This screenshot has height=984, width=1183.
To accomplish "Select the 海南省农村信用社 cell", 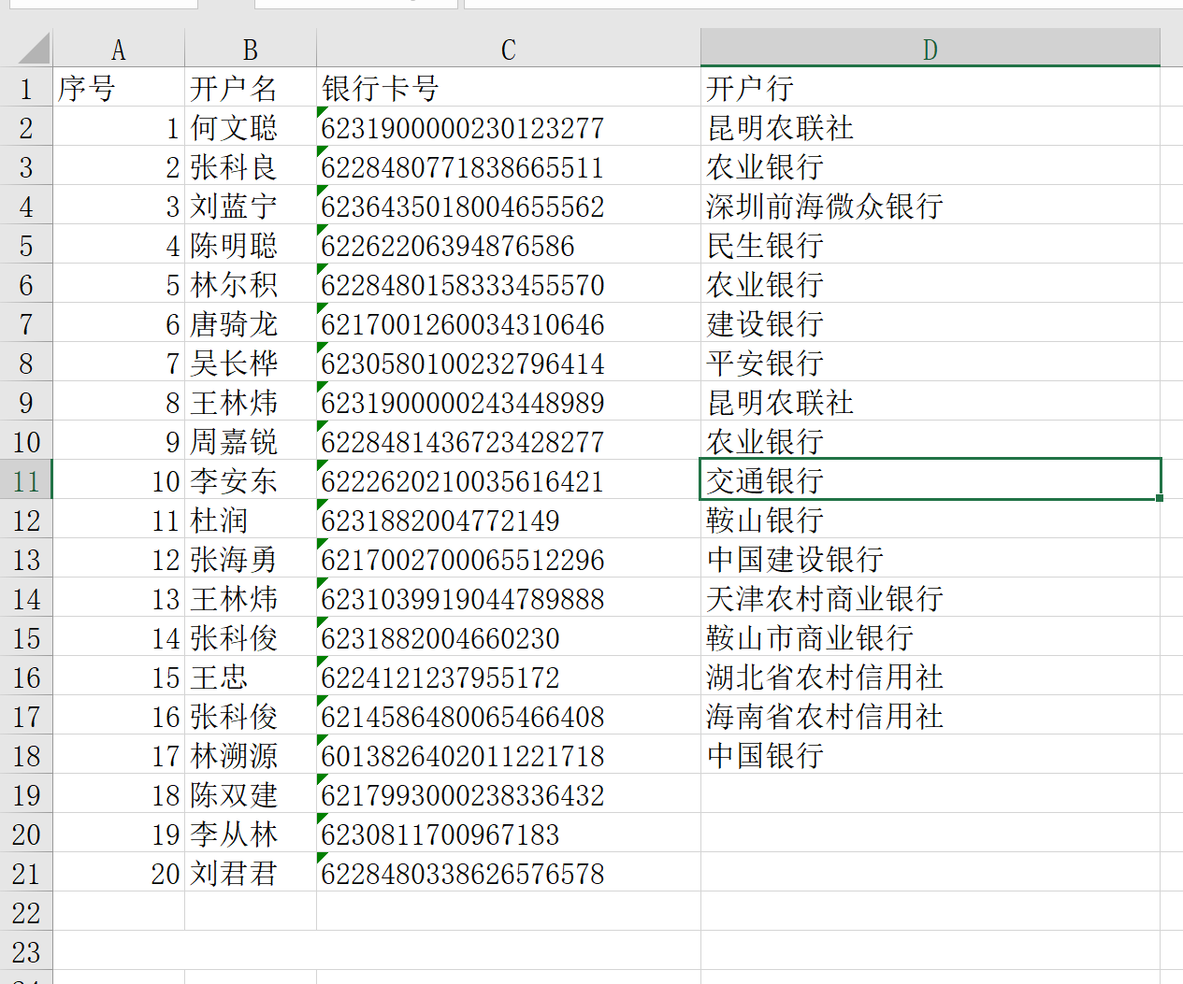I will [930, 717].
